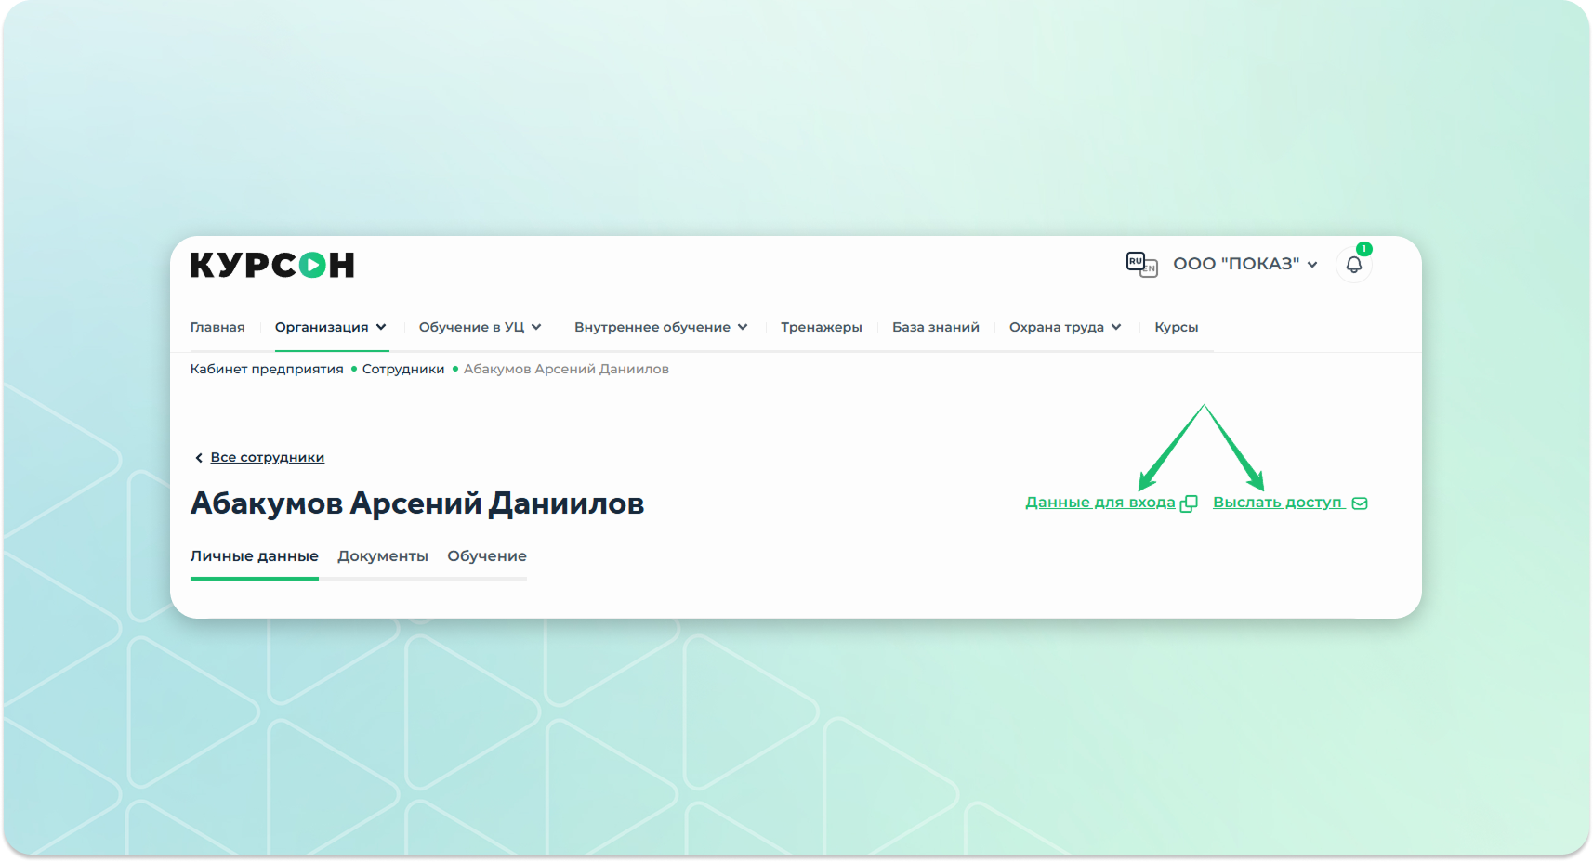
Task: Click the Кабинет предприятия breadcrumb
Action: (267, 369)
